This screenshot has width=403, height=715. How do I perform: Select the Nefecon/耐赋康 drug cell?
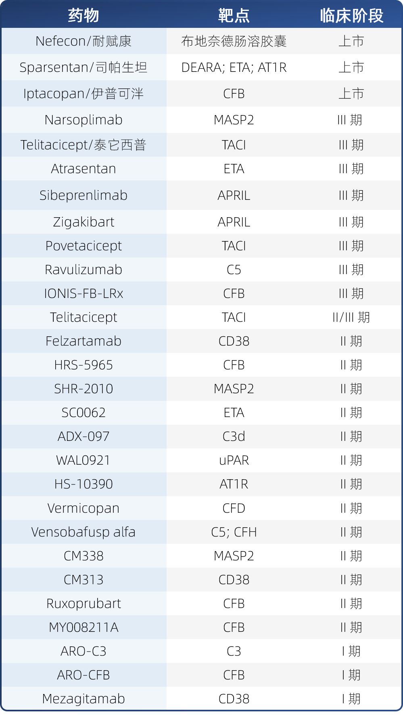click(x=84, y=41)
